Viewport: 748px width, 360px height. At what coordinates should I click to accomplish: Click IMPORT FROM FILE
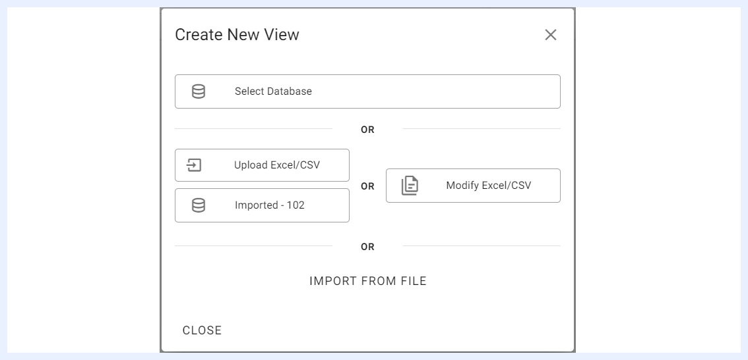(368, 281)
